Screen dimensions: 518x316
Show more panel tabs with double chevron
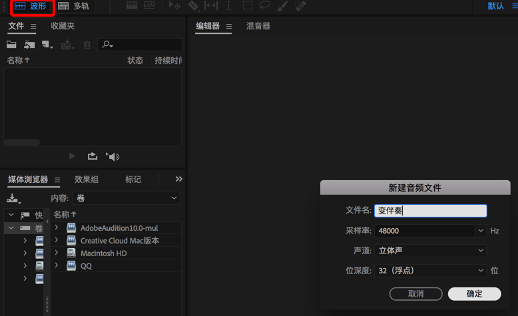(x=178, y=179)
